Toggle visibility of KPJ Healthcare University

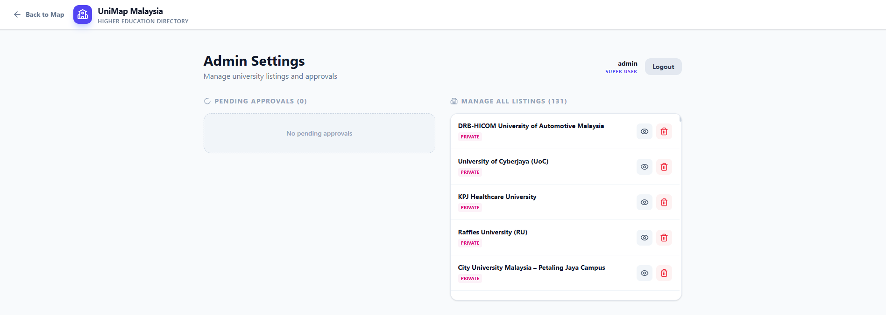pos(644,202)
